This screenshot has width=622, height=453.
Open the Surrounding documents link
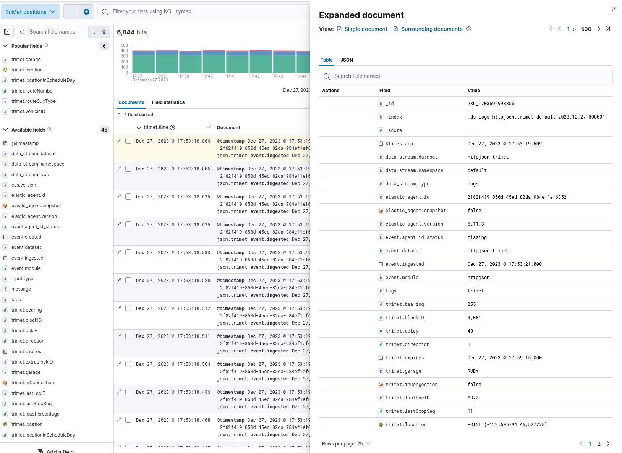(431, 29)
